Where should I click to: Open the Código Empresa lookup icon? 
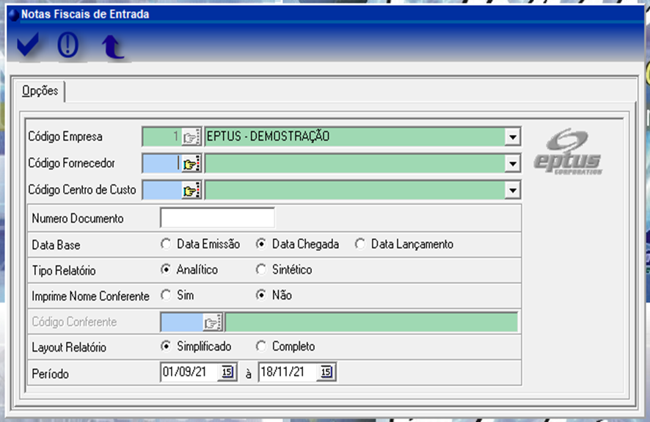pos(191,137)
